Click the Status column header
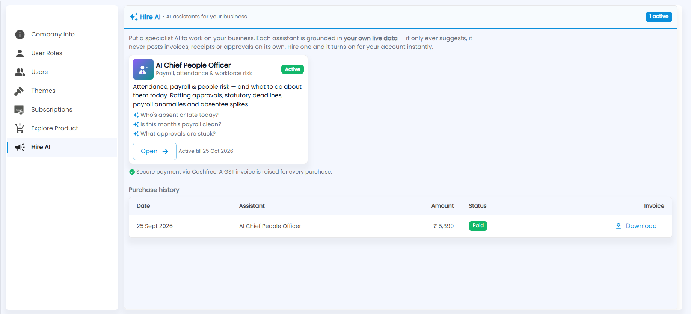 point(478,206)
